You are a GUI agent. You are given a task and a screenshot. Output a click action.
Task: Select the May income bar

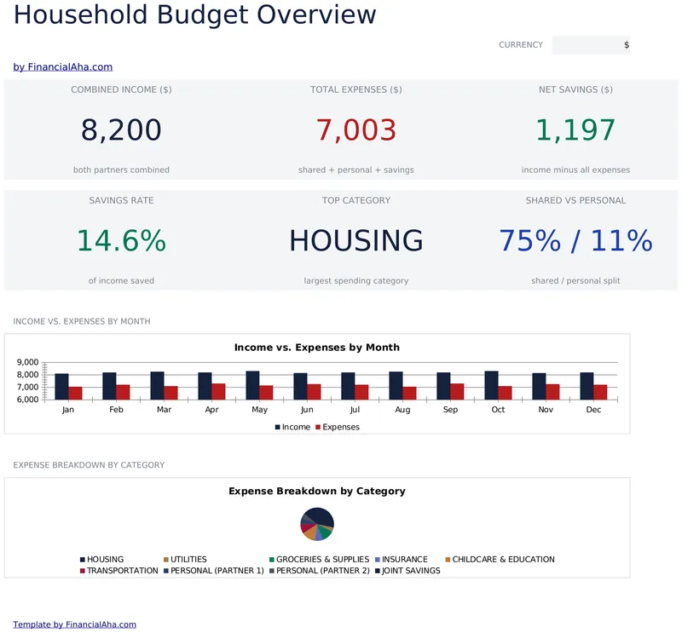(252, 385)
